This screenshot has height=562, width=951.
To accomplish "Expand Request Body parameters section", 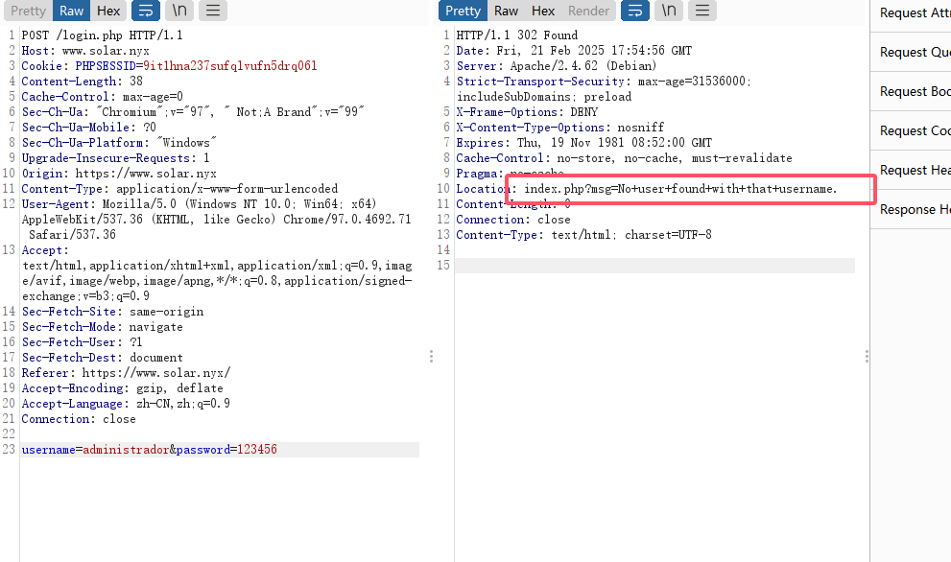I will pos(915,92).
